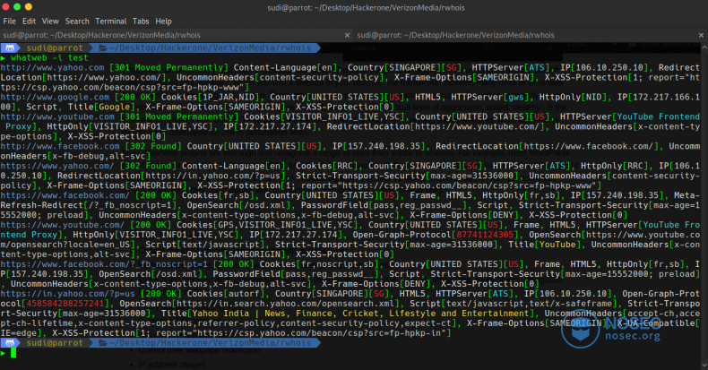Image resolution: width=708 pixels, height=370 pixels.
Task: Click the folder icon in top prompt path
Action: (x=103, y=47)
